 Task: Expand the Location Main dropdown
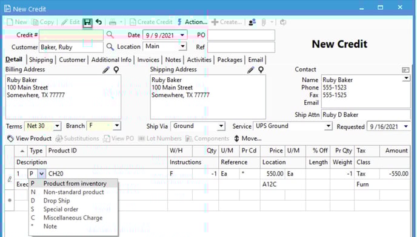coord(182,46)
